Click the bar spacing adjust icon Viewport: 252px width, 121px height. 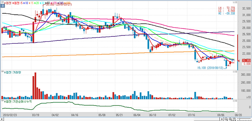(234, 119)
